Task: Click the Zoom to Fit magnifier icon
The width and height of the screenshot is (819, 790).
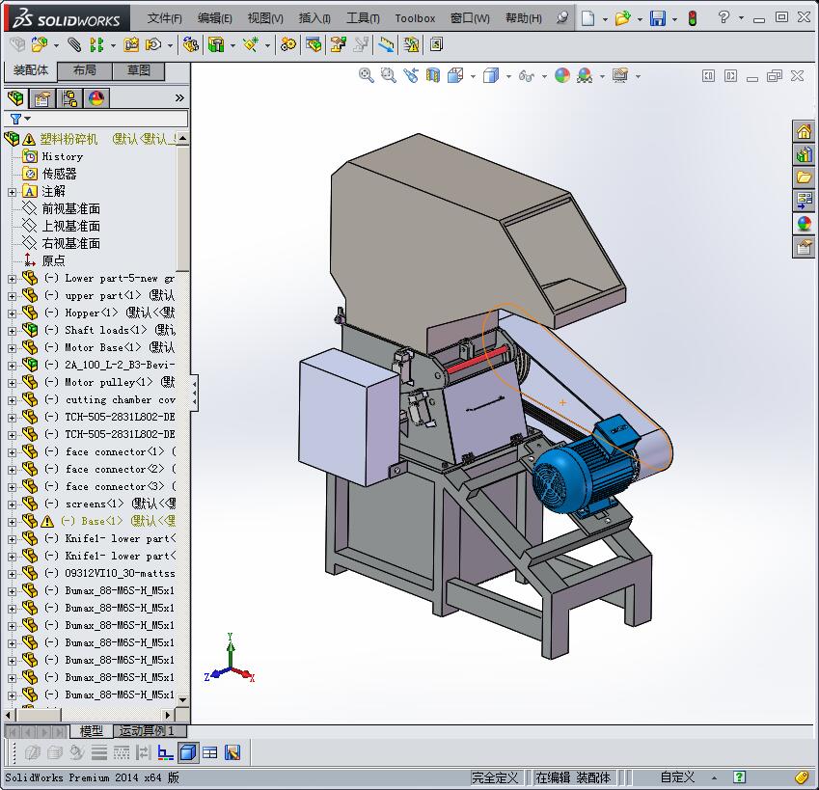Action: click(x=367, y=75)
